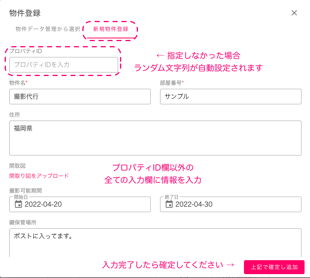310x278 pixels.
Task: Click the start date value 2022-04-20
Action: [43, 204]
